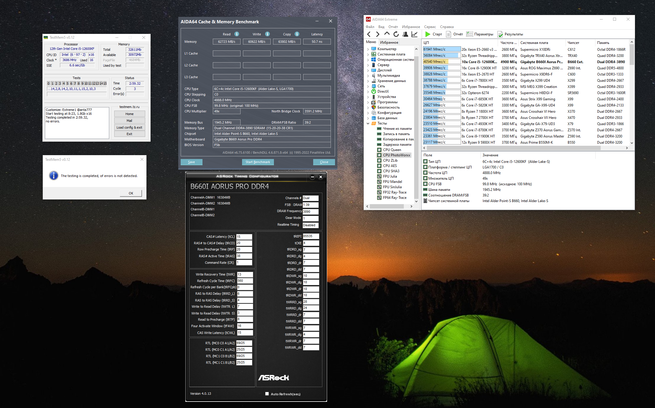Toggle test number 9 in TestMem5
This screenshot has height=408, width=655.
(82, 83)
